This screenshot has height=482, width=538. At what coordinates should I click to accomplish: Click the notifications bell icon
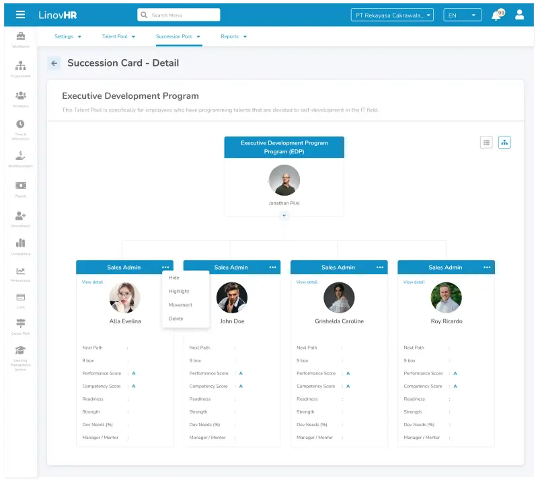coord(497,15)
